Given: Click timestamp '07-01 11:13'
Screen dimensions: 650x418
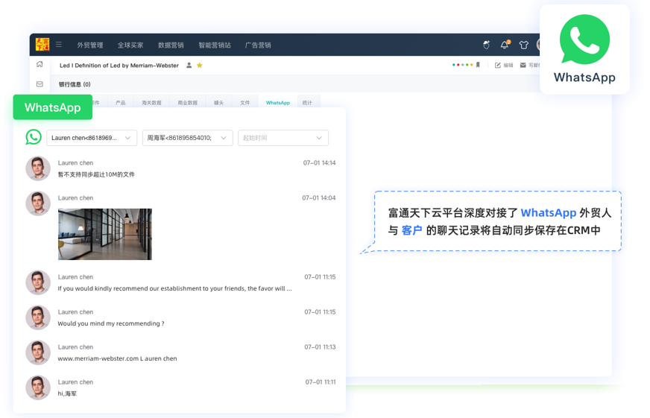Looking at the screenshot, I should point(320,347).
